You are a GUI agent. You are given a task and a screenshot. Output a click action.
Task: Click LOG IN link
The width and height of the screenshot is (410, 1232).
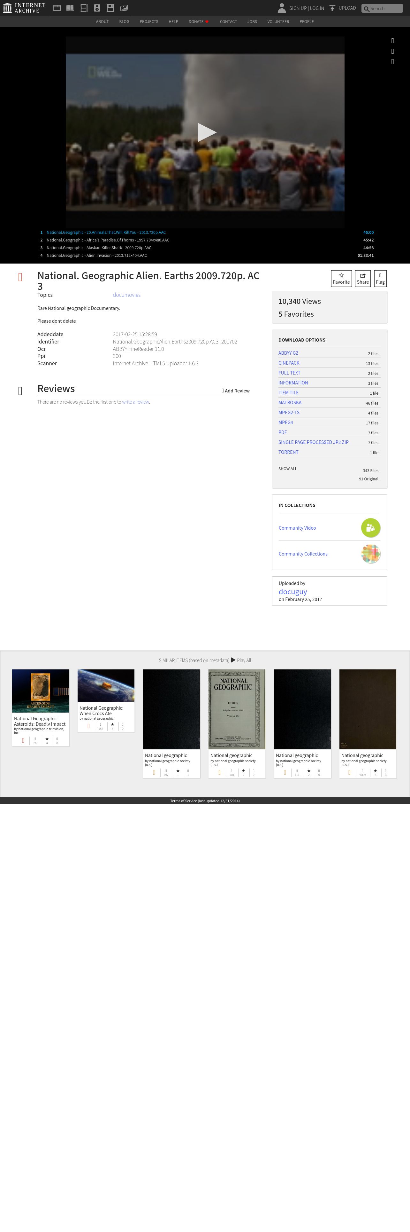(317, 8)
